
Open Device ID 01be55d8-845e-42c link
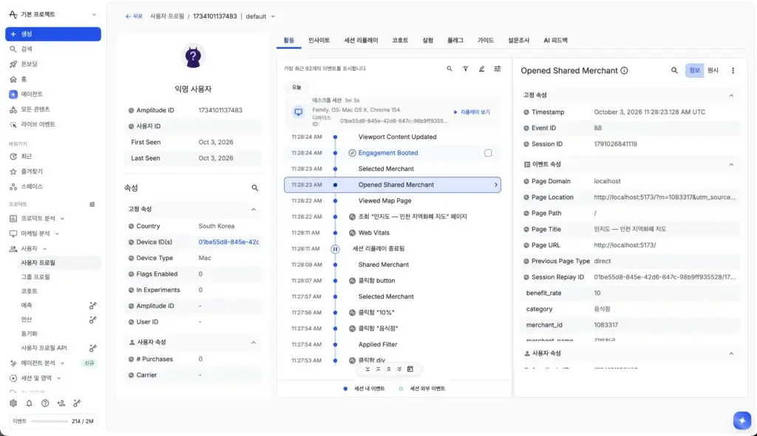point(229,242)
